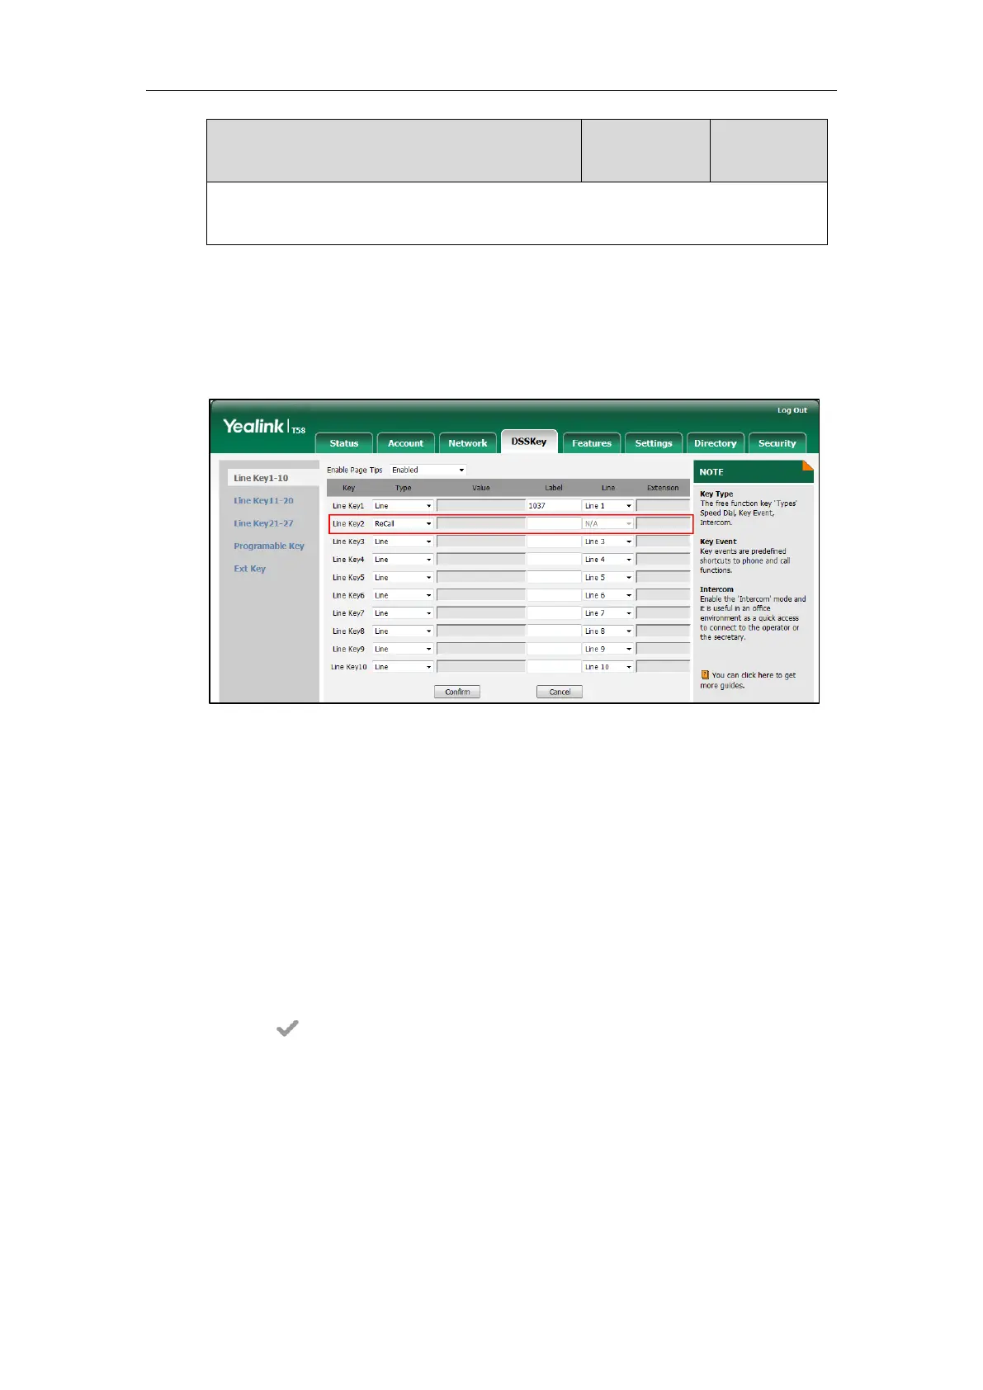Open Type dropdown for Line Key2 ReCall

[403, 523]
